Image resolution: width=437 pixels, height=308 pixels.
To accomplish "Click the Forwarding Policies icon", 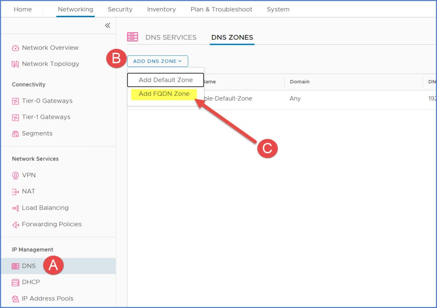I will (x=15, y=225).
